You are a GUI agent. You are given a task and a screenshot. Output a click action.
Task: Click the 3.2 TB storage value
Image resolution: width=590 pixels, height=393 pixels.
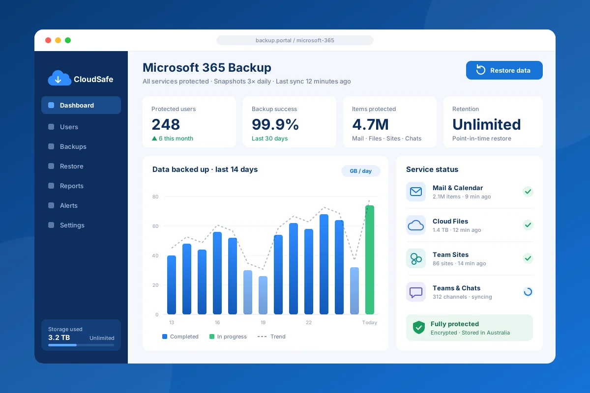coord(59,338)
